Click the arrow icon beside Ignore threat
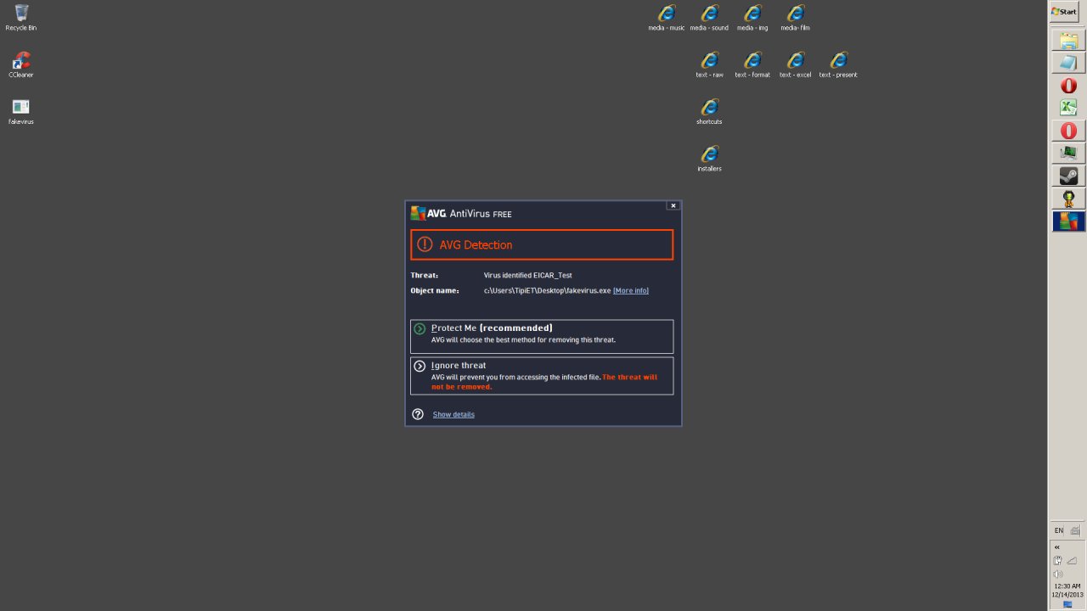Screen dimensions: 1087x611 point(420,366)
